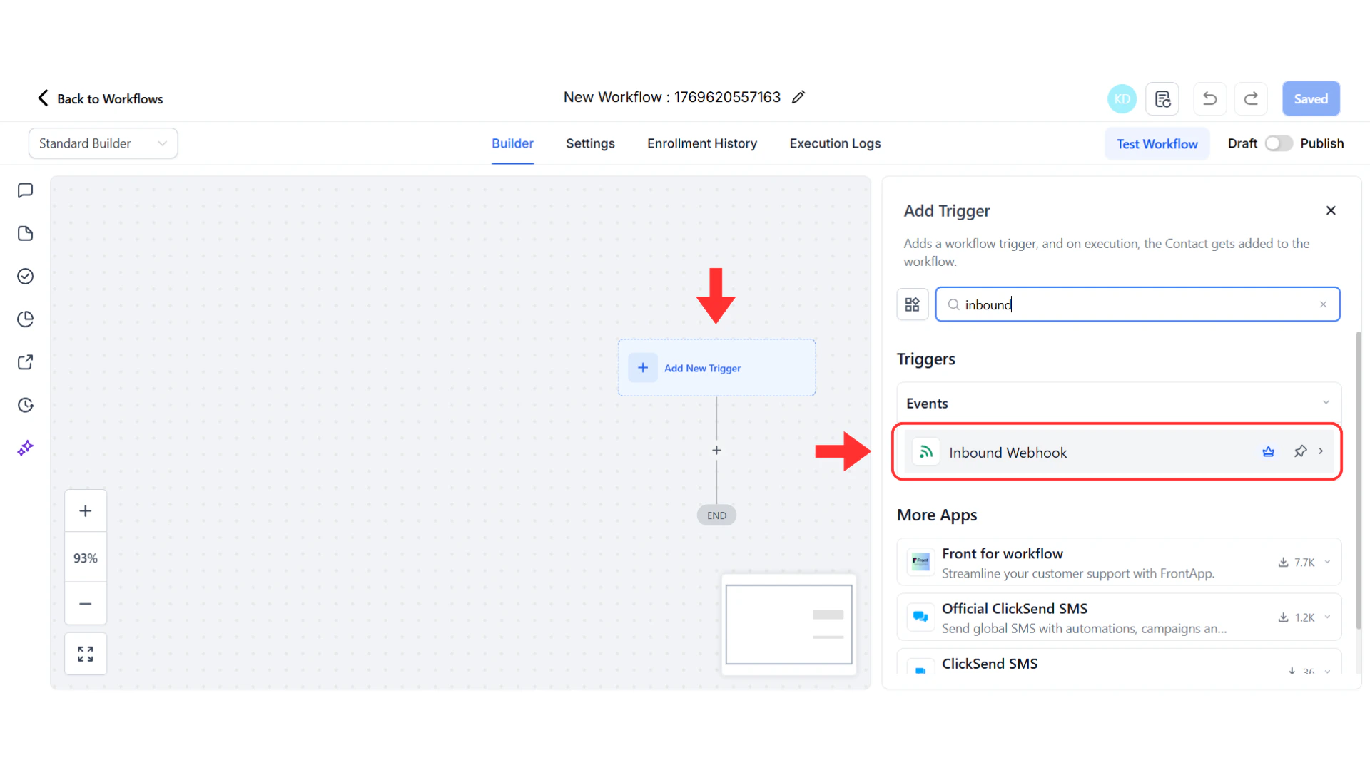Switch to the Enrollment History tab
Image resolution: width=1370 pixels, height=770 pixels.
(x=702, y=143)
